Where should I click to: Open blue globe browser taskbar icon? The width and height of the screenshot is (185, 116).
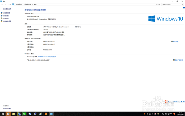coord(30,114)
